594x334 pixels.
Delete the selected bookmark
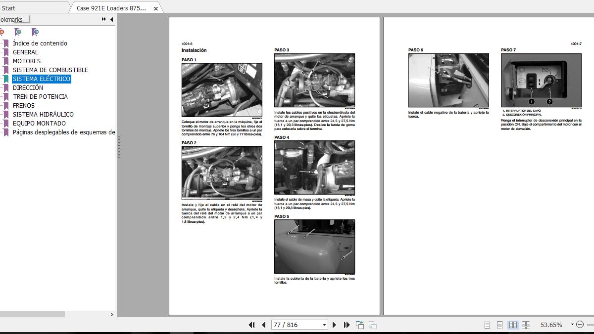point(2,32)
